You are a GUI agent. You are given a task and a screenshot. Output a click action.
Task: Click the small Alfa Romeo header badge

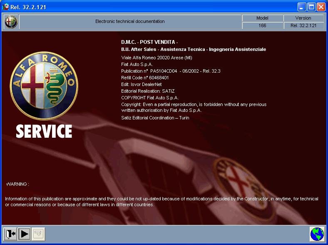pyautogui.click(x=10, y=22)
